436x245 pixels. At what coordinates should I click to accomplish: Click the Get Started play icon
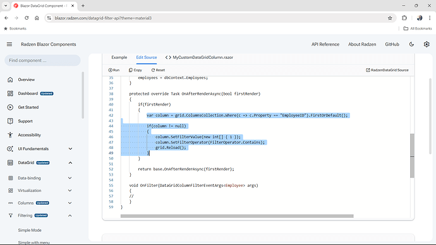(10, 107)
